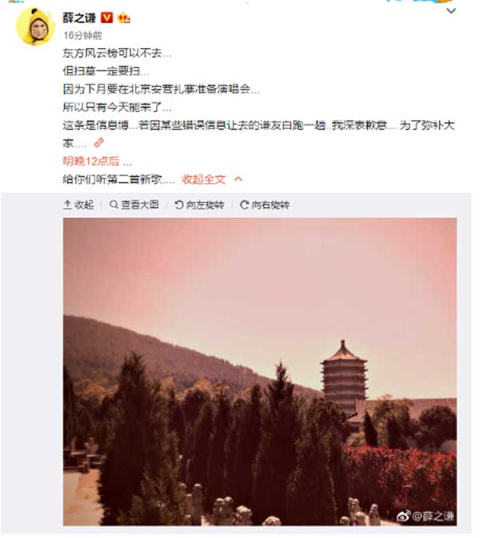The height and width of the screenshot is (538, 480).
Task: Click the clockwise rotate icon
Action: (244, 205)
